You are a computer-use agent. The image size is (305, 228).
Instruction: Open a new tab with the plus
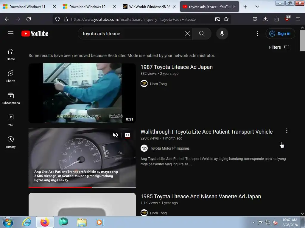tap(245, 7)
